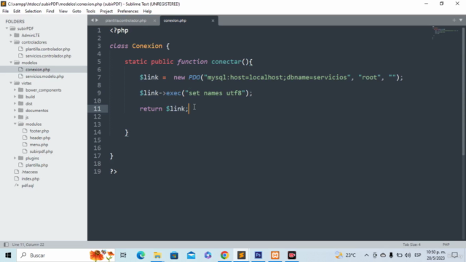466x262 pixels.
Task: Launch Microsoft Edge from taskbar
Action: 141,255
